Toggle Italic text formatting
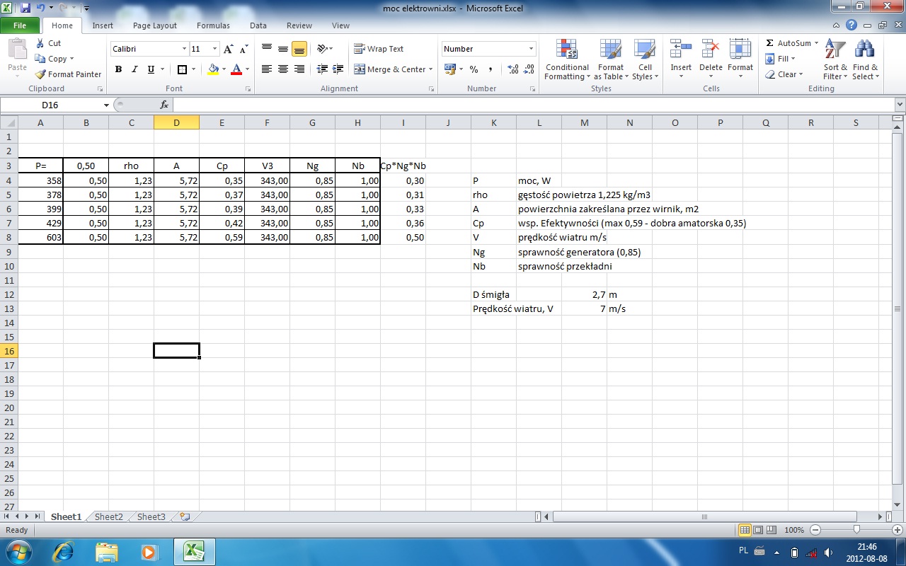Viewport: 906px width, 566px height. point(134,69)
